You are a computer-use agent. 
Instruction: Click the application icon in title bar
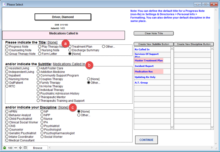[4, 4]
